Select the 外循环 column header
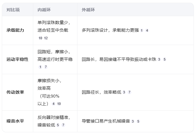This screenshot has height=135, width=196. point(88,10)
